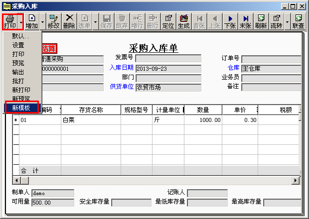Screen dimensions: 309x219
Task: Click the 增行 add row icon
Action: tap(138, 21)
